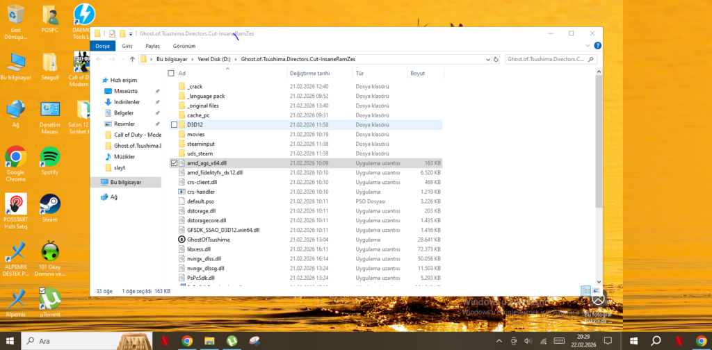Expand the chevron after Bu bilgisayar breadcrumb
Screen dimensions: 712x350
point(193,60)
